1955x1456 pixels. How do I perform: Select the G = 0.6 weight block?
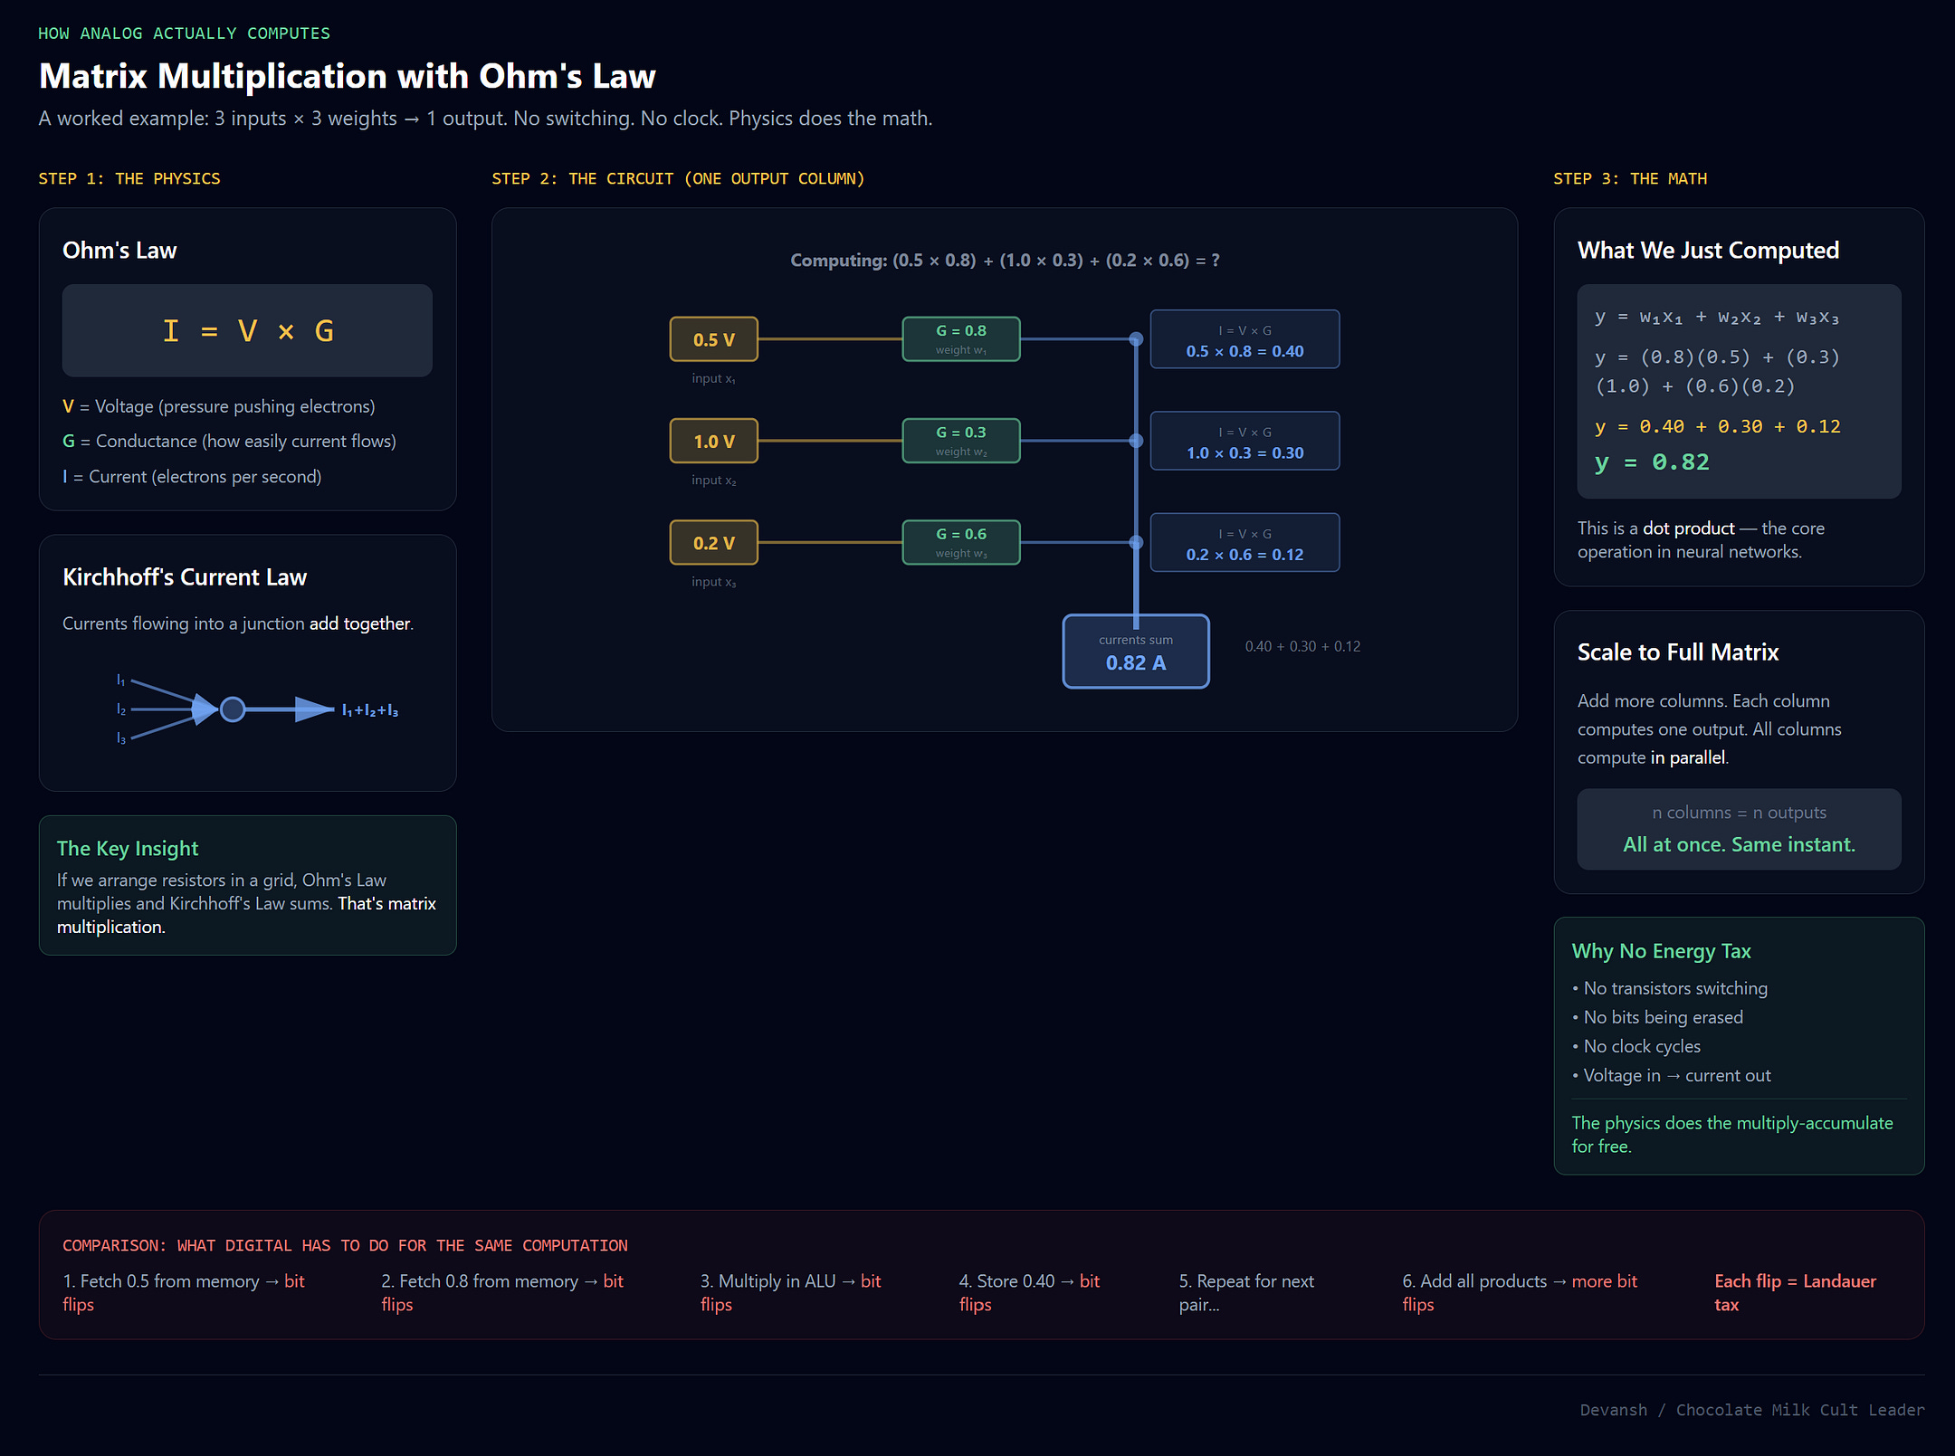(960, 543)
